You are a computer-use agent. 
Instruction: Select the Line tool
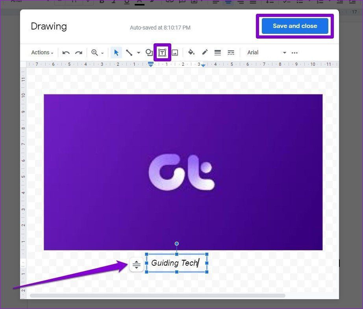pyautogui.click(x=129, y=53)
